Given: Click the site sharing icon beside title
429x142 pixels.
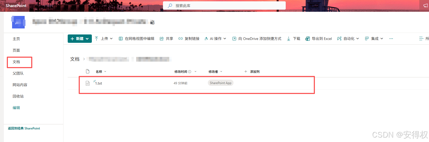Looking at the screenshot, I should (x=152, y=22).
